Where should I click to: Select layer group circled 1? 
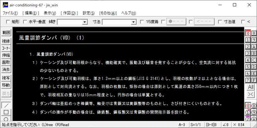[x=248, y=113]
